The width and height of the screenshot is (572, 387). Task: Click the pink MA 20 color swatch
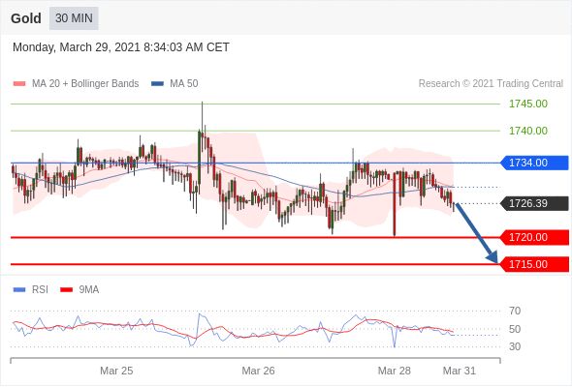(x=19, y=84)
